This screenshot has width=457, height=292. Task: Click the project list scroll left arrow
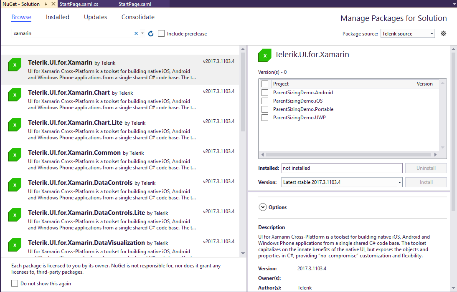262,155
